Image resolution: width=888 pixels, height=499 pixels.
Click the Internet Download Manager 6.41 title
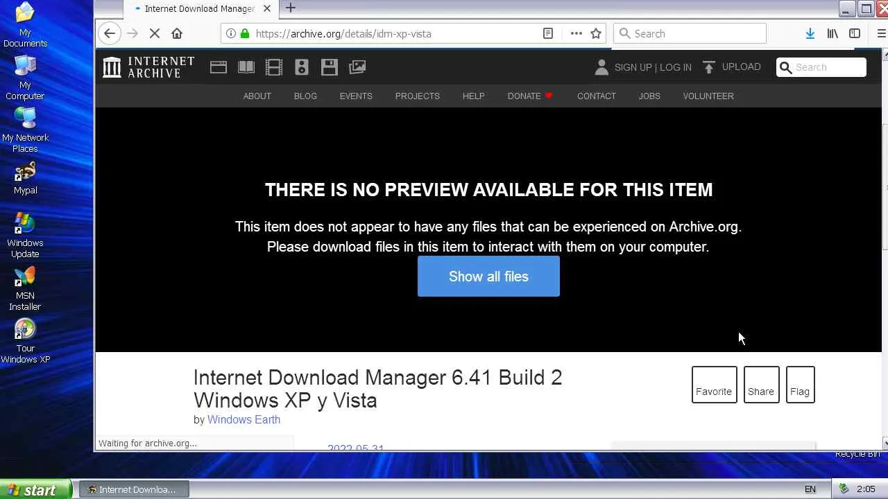[x=377, y=389]
